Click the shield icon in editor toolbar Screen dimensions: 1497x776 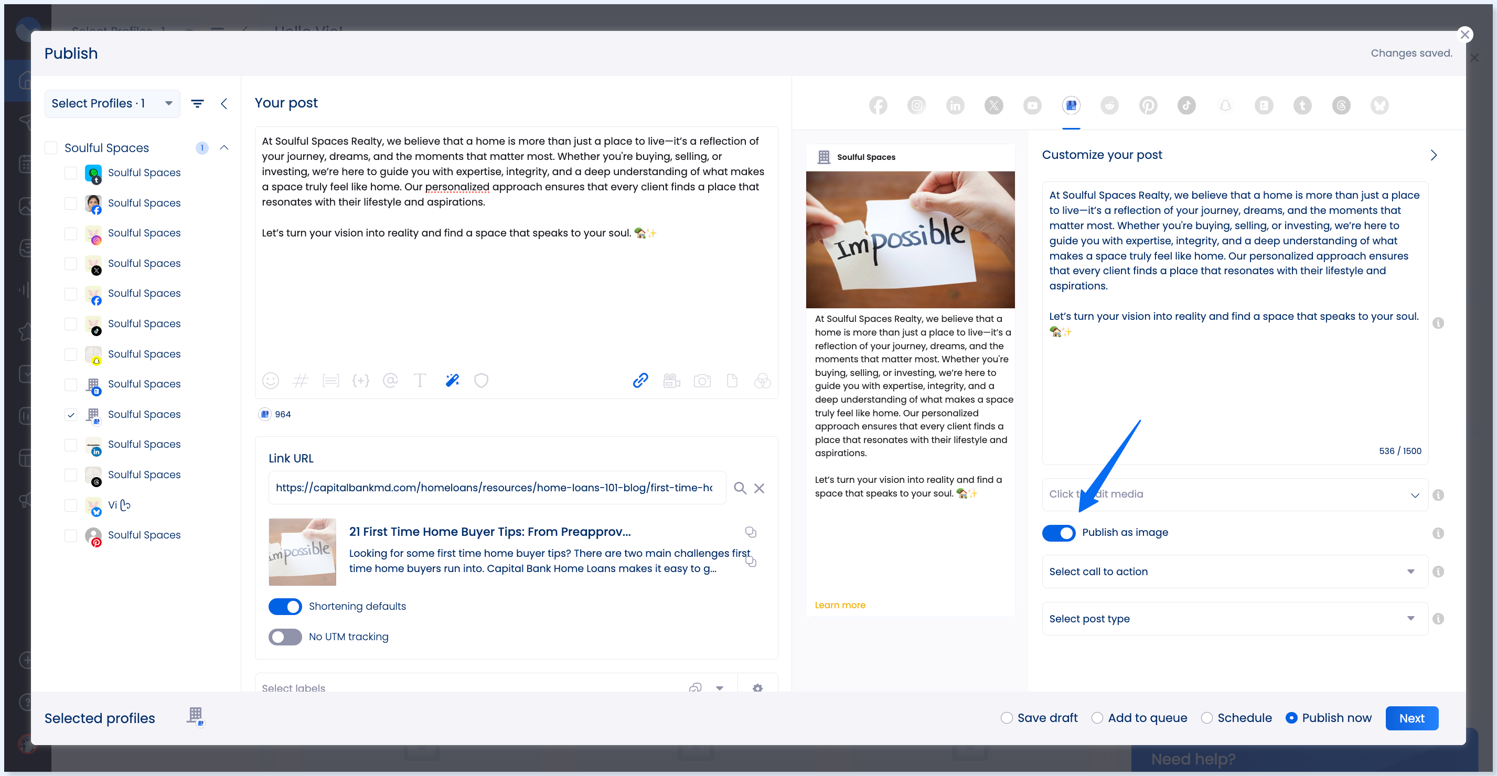(x=481, y=381)
